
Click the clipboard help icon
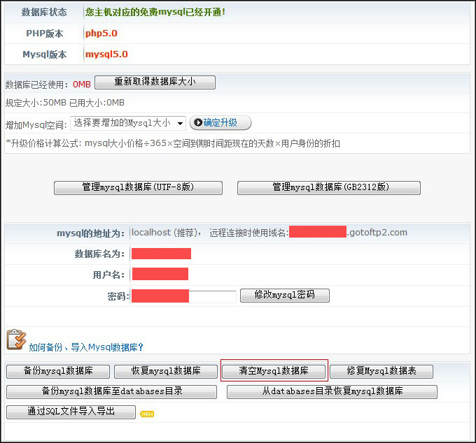pyautogui.click(x=16, y=340)
